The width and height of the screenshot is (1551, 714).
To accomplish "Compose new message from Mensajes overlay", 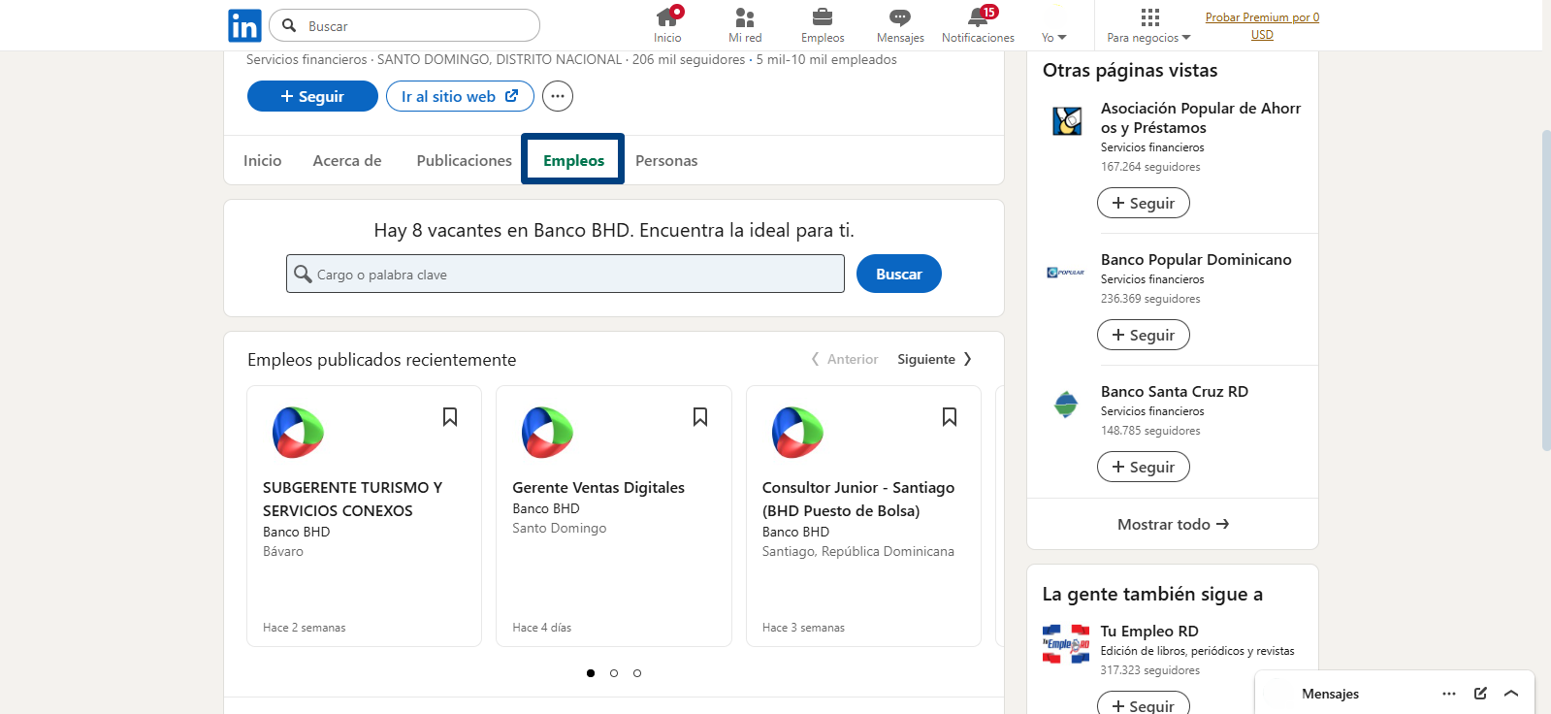I will point(1480,694).
